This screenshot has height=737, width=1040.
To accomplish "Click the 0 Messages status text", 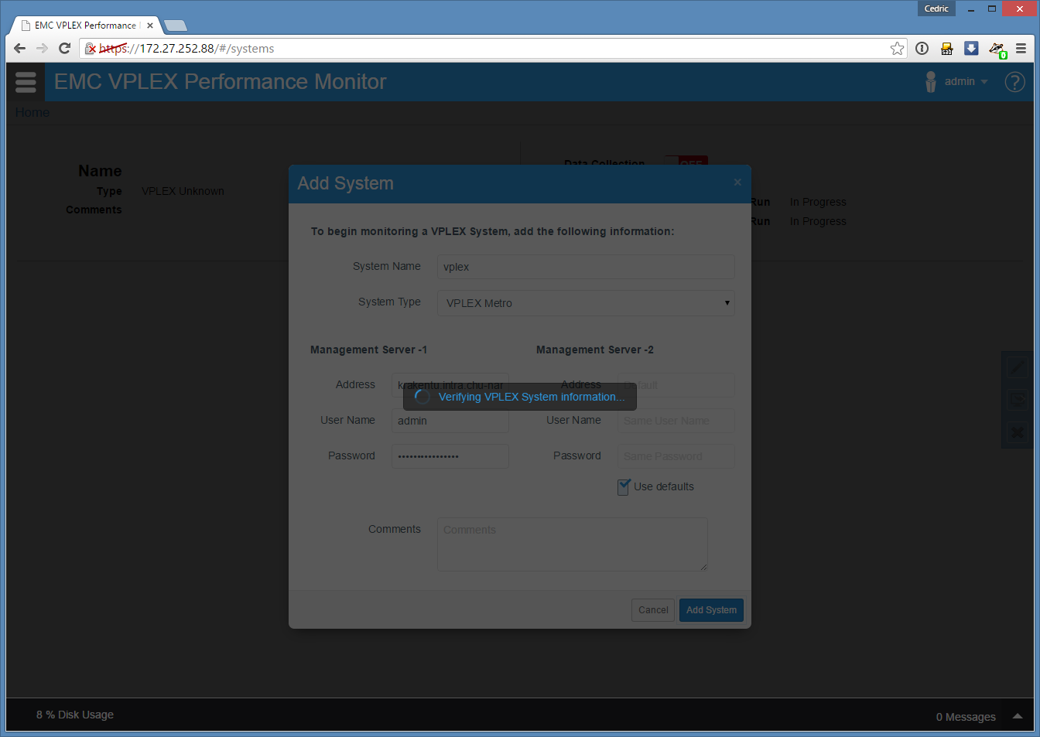I will pos(966,717).
